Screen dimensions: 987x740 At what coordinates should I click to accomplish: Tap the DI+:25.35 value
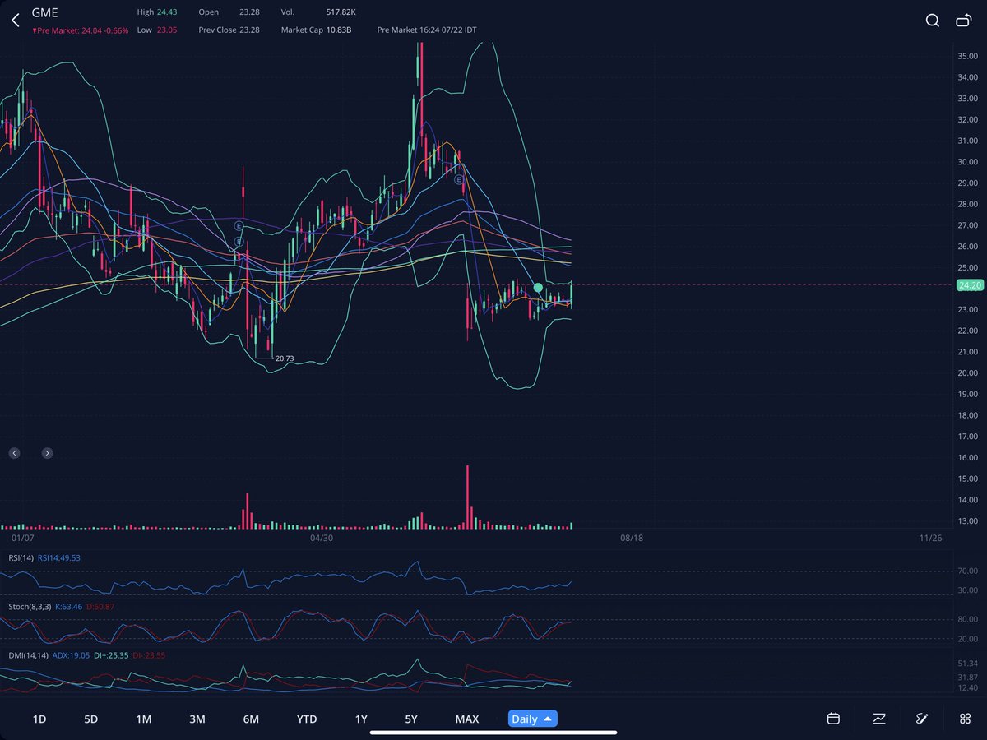click(x=112, y=655)
